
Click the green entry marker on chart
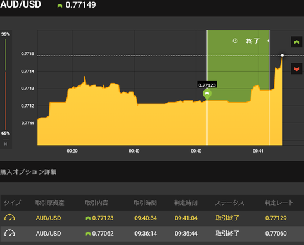click(x=207, y=94)
